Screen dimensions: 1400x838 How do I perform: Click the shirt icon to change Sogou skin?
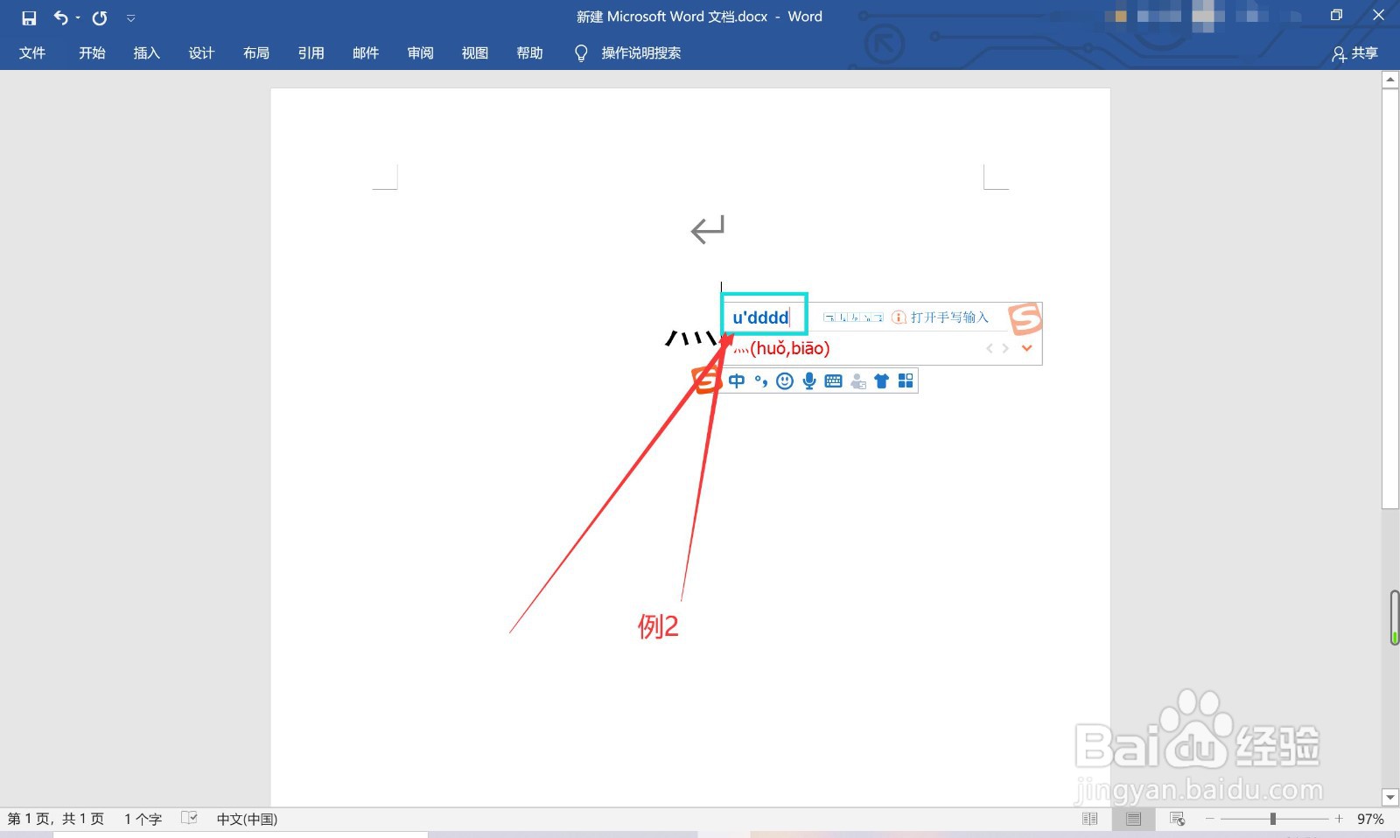[881, 381]
